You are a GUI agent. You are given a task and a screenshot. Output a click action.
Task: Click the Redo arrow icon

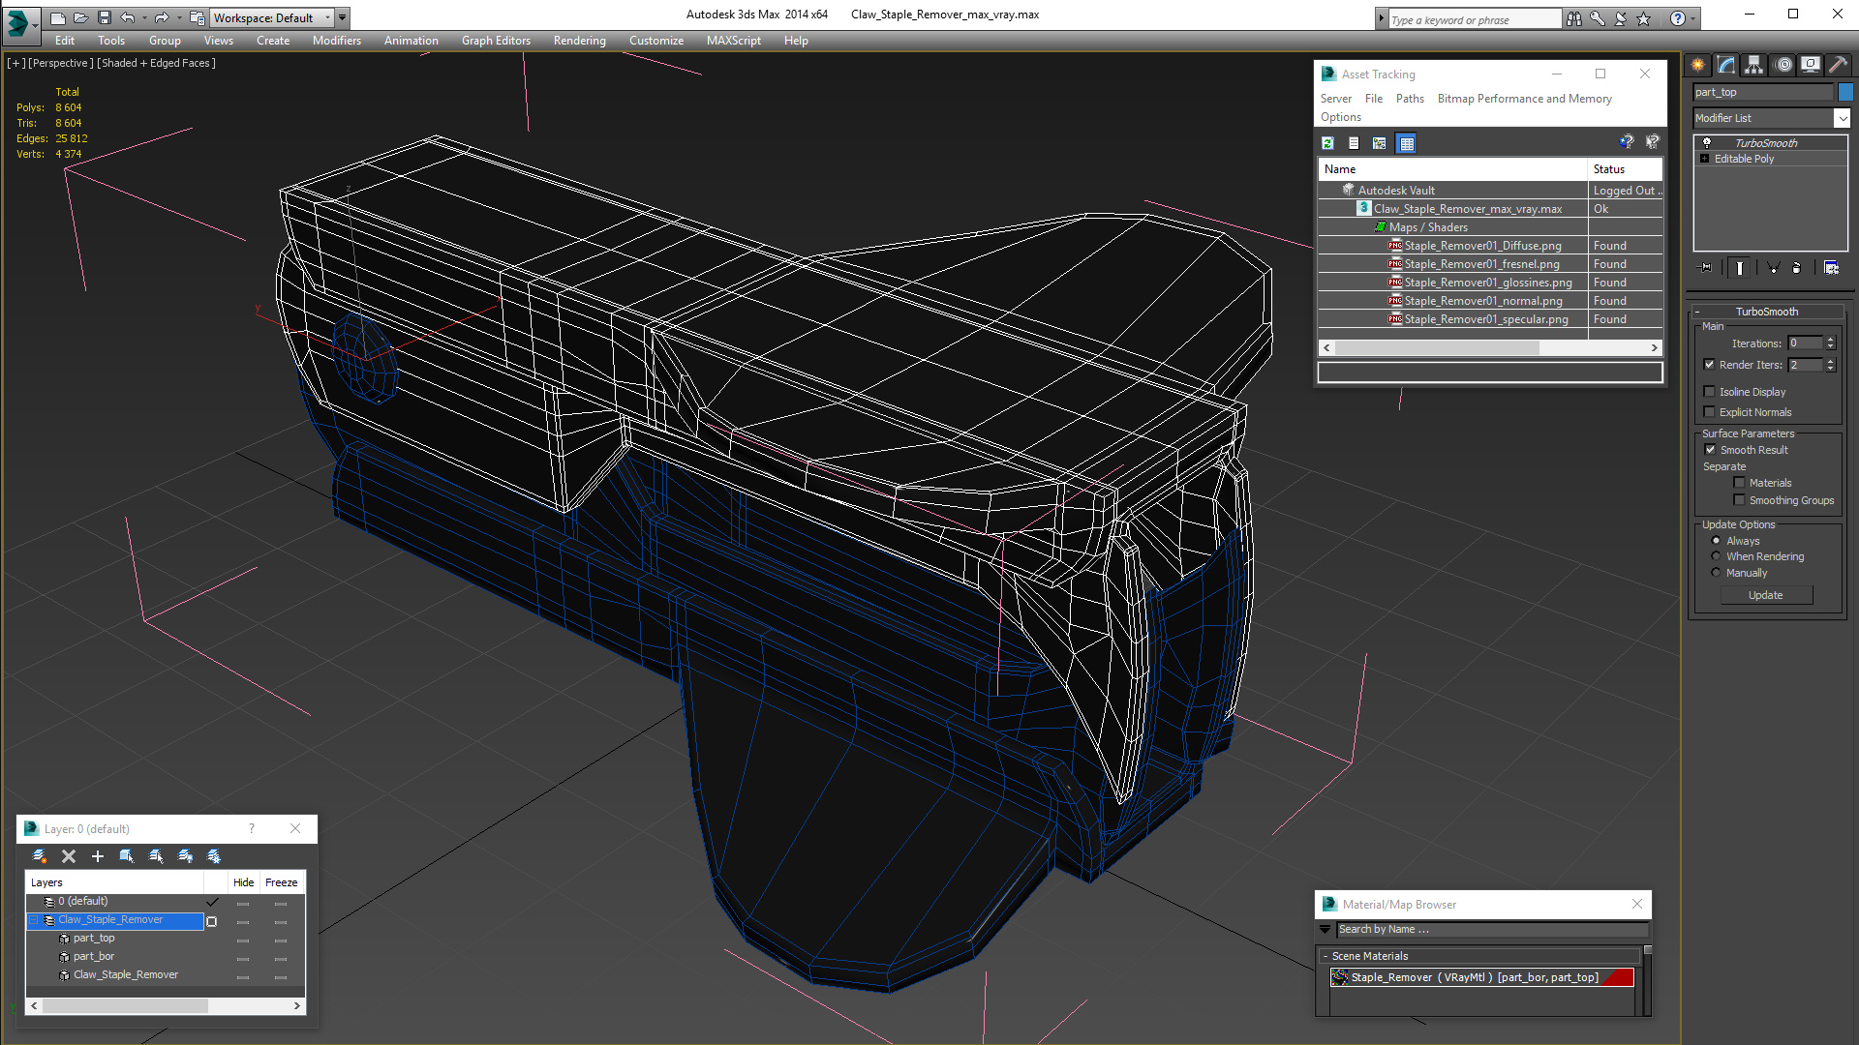(x=162, y=17)
